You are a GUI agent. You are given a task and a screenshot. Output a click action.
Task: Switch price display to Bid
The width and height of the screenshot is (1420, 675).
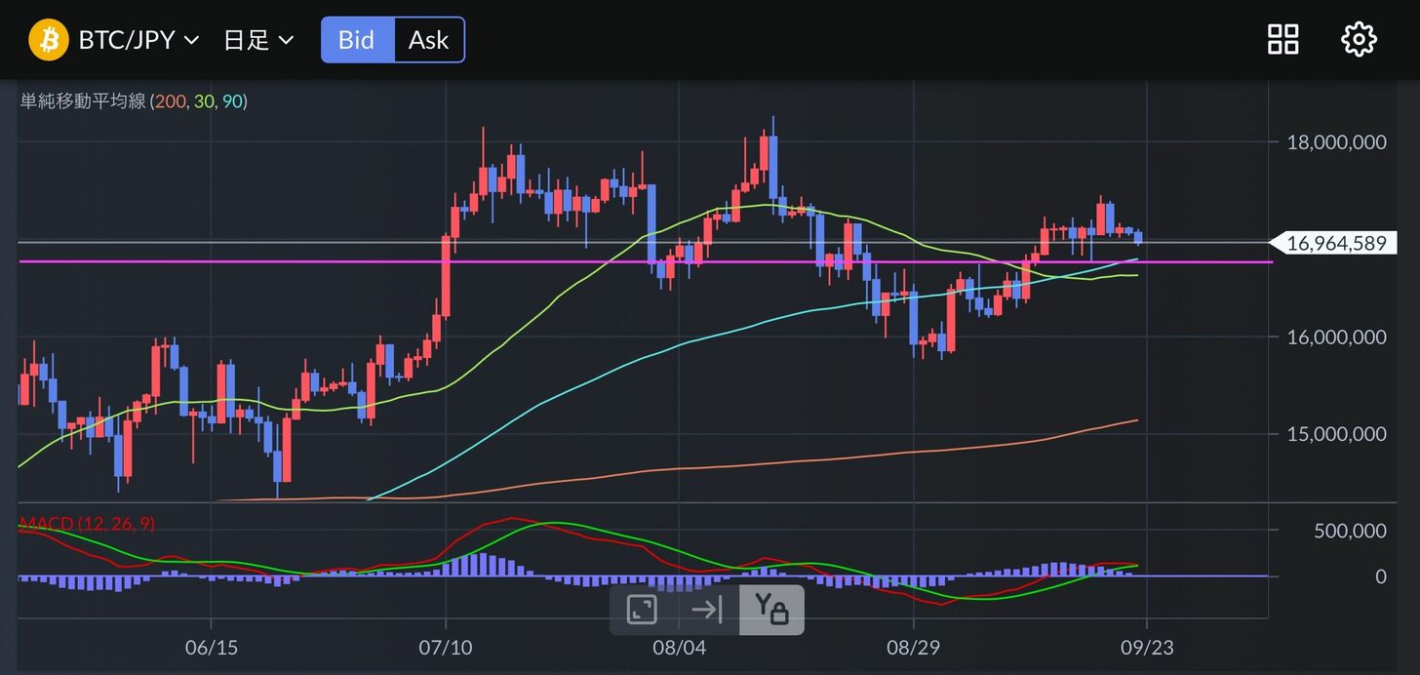357,40
